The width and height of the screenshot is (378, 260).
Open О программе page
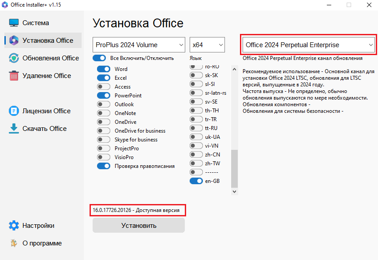(x=43, y=243)
